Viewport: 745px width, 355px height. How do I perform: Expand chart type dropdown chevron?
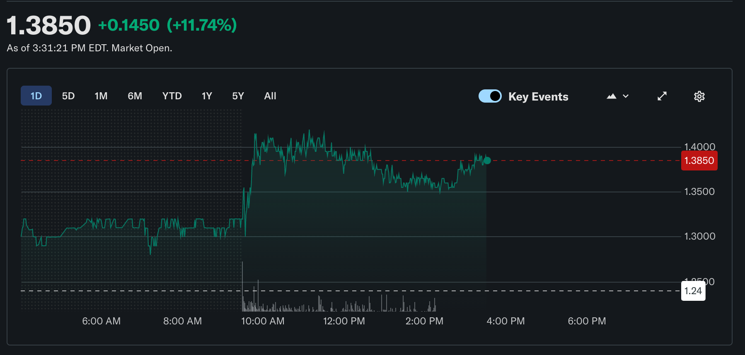[626, 96]
